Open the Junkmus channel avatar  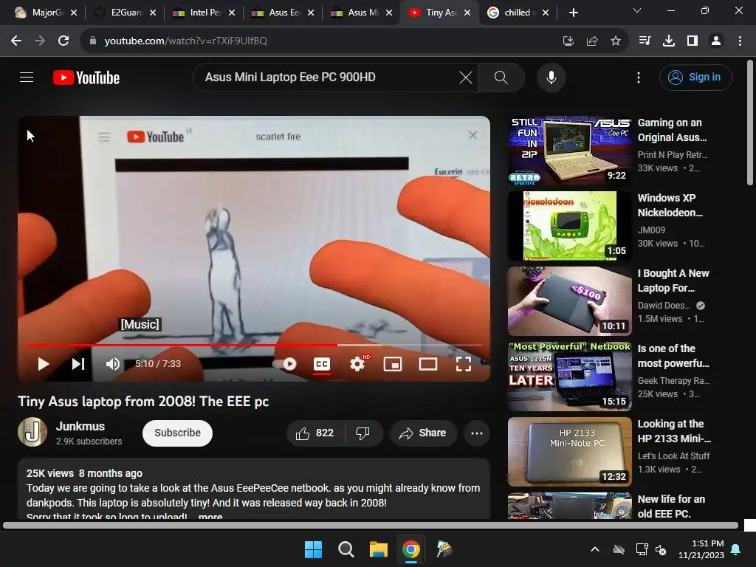pos(32,432)
